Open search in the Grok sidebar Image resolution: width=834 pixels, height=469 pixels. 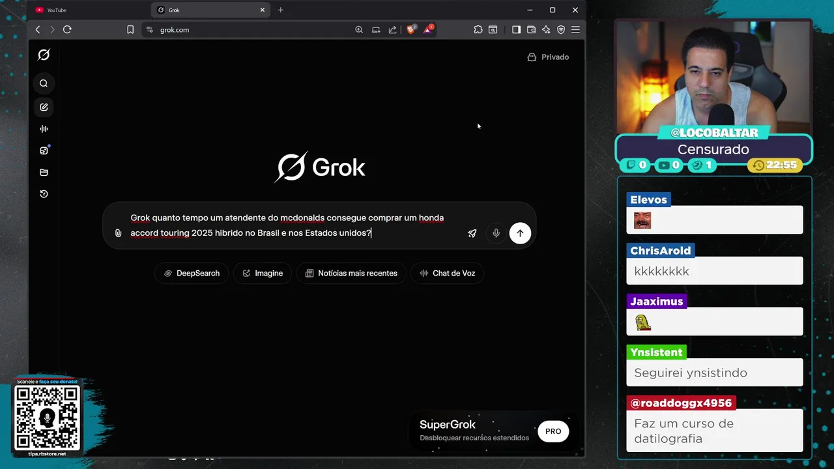coord(44,83)
